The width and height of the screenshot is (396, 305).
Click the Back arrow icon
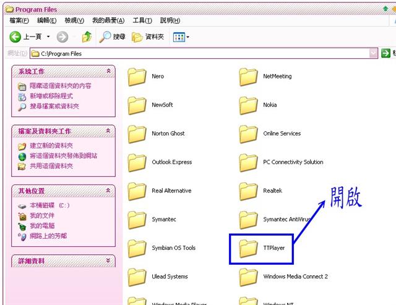pyautogui.click(x=15, y=37)
